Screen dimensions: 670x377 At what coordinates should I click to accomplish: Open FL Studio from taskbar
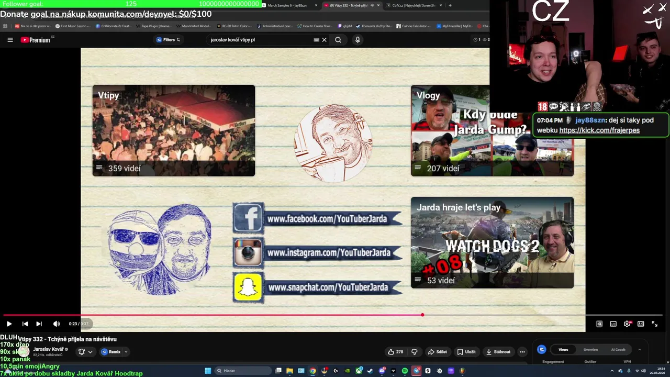462,371
